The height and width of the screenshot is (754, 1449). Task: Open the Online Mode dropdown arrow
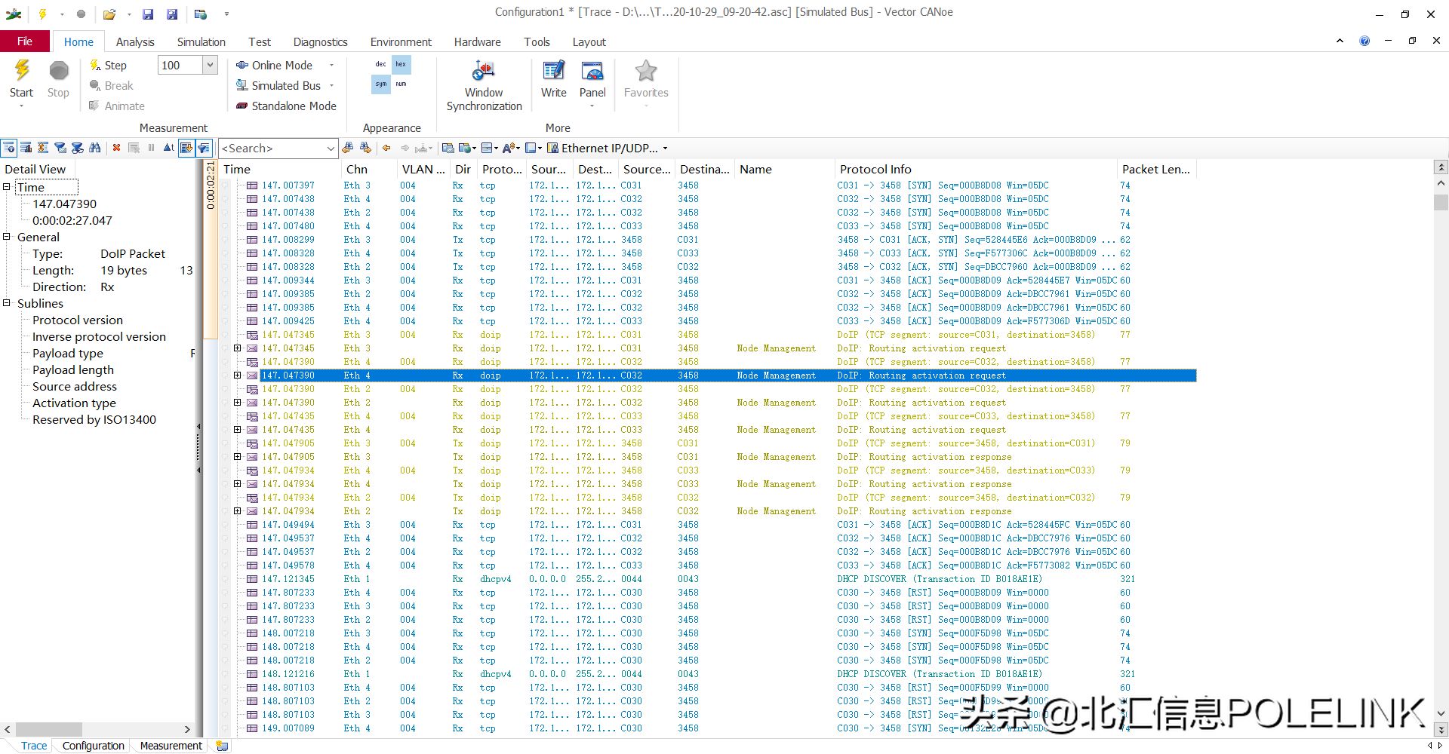(331, 66)
